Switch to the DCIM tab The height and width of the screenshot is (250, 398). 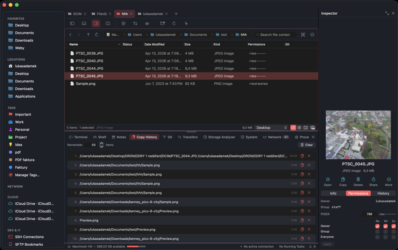77,14
